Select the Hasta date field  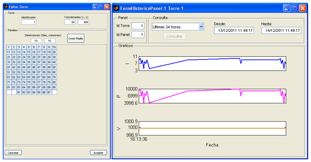click(x=281, y=30)
